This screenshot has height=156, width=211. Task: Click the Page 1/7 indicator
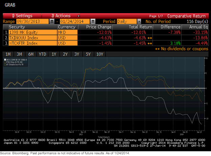pos(156,16)
